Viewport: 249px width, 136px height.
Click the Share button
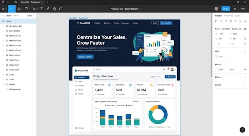(226, 9)
